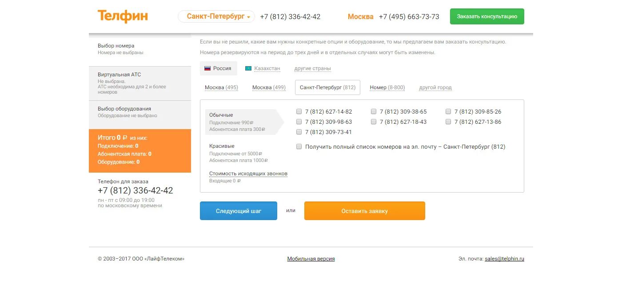The width and height of the screenshot is (622, 284).
Task: Check number 7 (812) 627-13-86
Action: pos(448,122)
